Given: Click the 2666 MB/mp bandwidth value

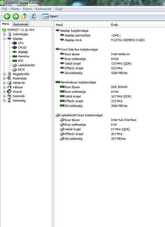Looking at the screenshot, I should click(x=119, y=106).
